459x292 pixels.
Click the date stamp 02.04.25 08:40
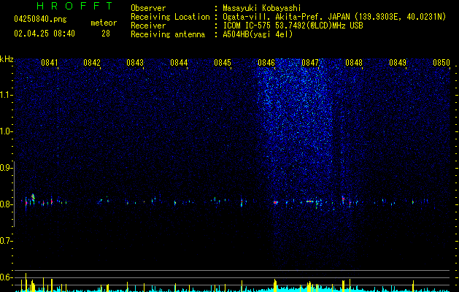click(45, 34)
